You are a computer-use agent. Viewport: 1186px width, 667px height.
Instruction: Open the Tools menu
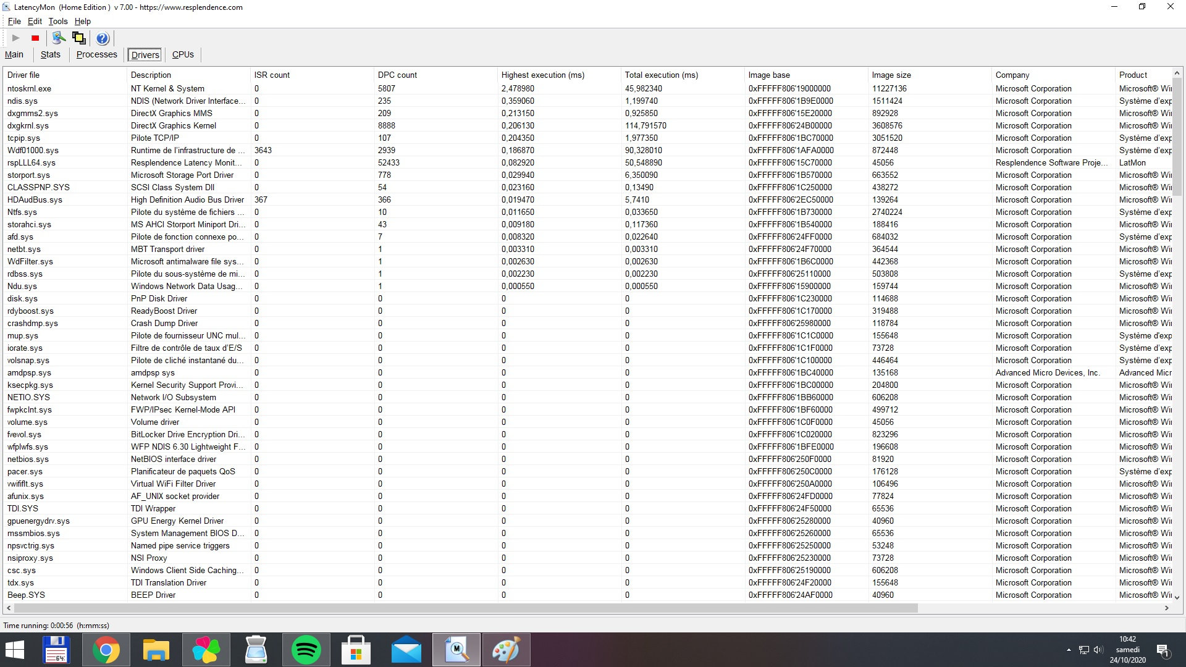point(58,21)
